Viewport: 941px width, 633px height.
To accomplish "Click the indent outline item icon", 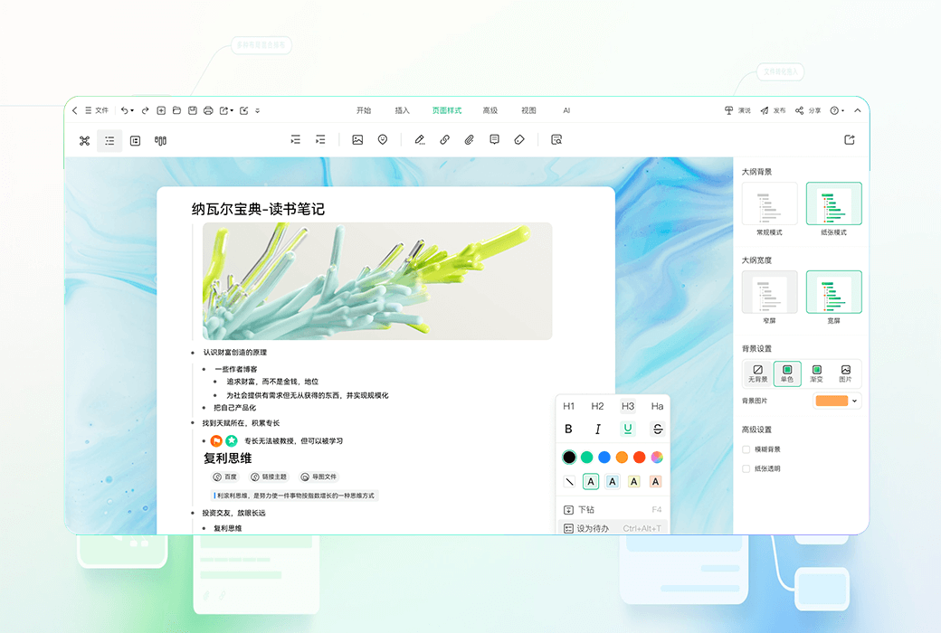I will [x=295, y=140].
